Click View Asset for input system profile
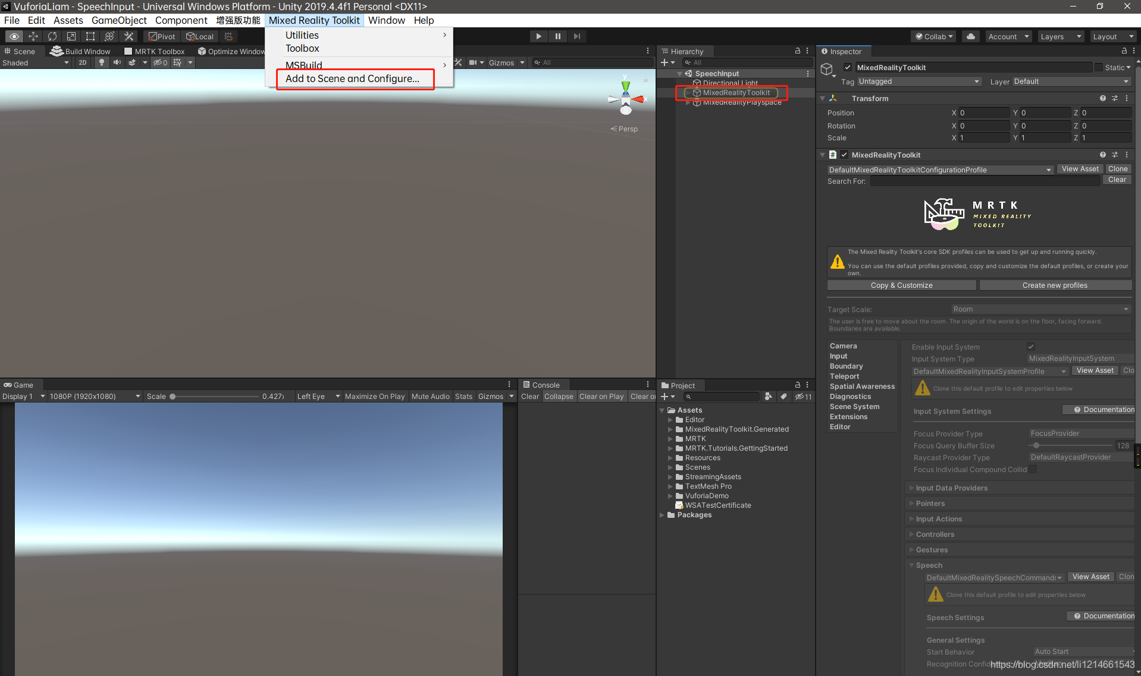This screenshot has height=676, width=1141. (1095, 370)
